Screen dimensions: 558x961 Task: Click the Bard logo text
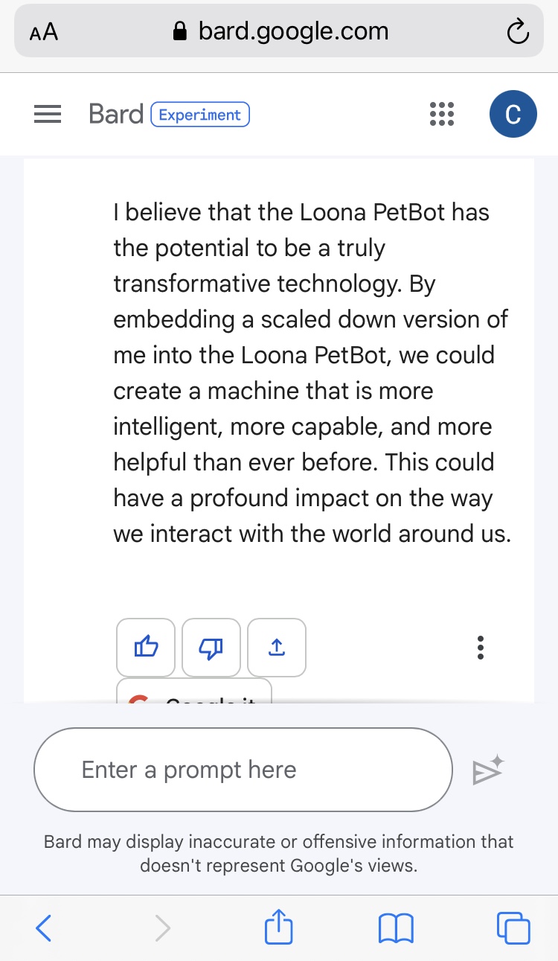(x=115, y=115)
